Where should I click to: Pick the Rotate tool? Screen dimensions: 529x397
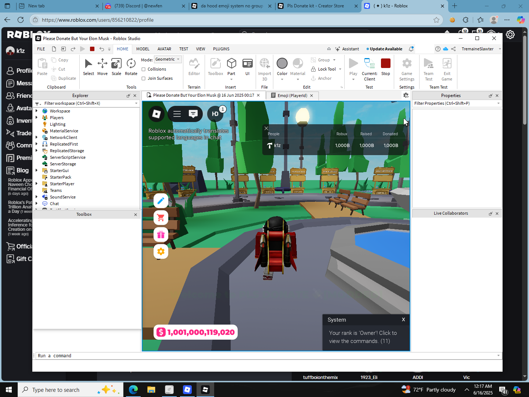131,67
